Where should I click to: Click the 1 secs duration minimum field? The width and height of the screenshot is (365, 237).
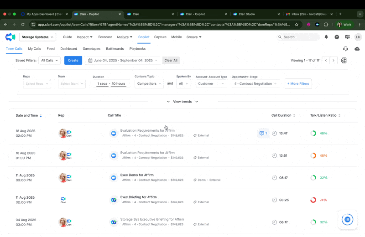(102, 84)
